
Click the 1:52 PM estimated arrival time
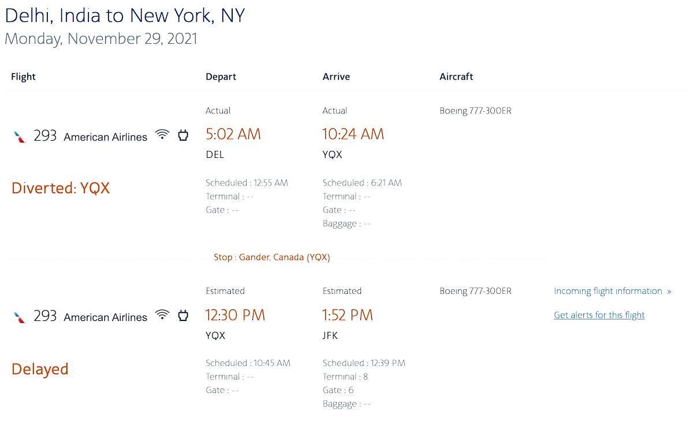[x=348, y=315]
